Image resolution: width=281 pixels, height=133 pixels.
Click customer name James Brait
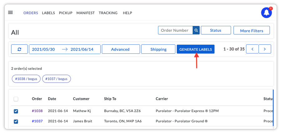pos(83,121)
